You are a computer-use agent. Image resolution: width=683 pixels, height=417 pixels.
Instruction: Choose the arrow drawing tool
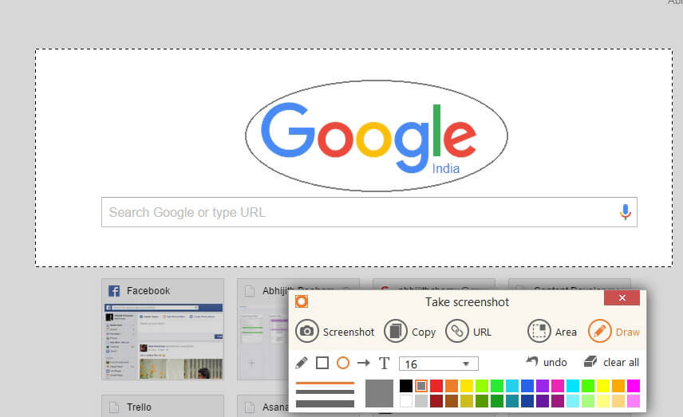pyautogui.click(x=364, y=363)
